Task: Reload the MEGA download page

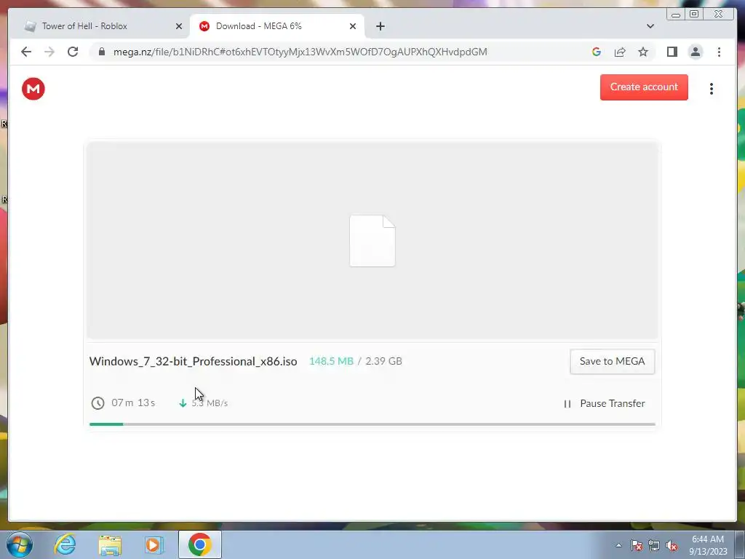Action: tap(73, 52)
